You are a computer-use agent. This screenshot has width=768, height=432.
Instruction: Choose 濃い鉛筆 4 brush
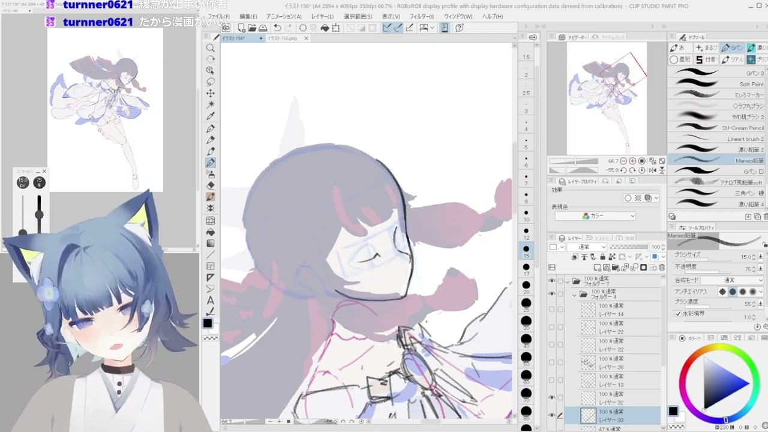pos(717,204)
